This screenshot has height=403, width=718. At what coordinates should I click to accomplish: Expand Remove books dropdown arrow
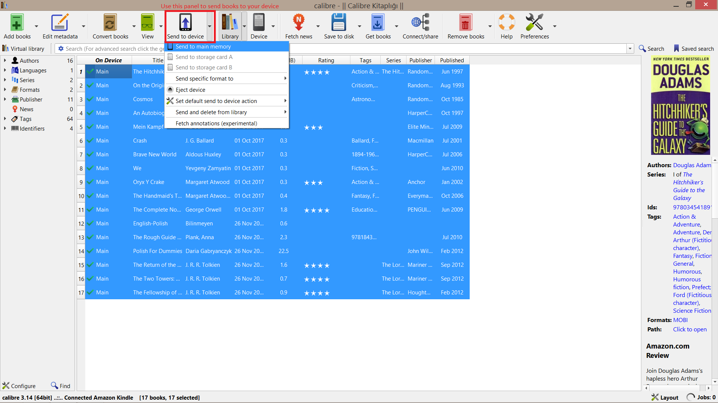[490, 26]
